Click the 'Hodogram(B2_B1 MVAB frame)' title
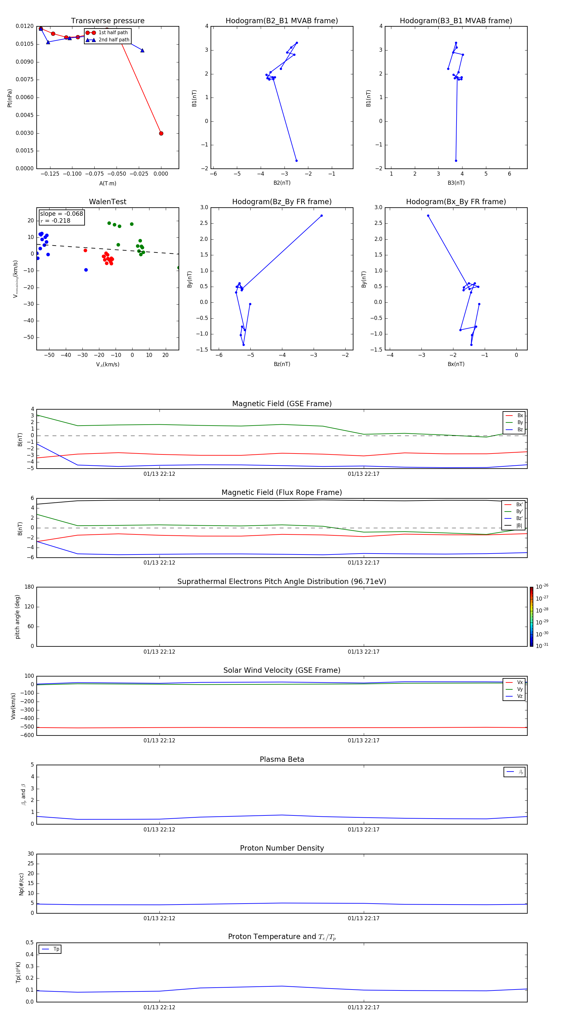 (x=282, y=21)
